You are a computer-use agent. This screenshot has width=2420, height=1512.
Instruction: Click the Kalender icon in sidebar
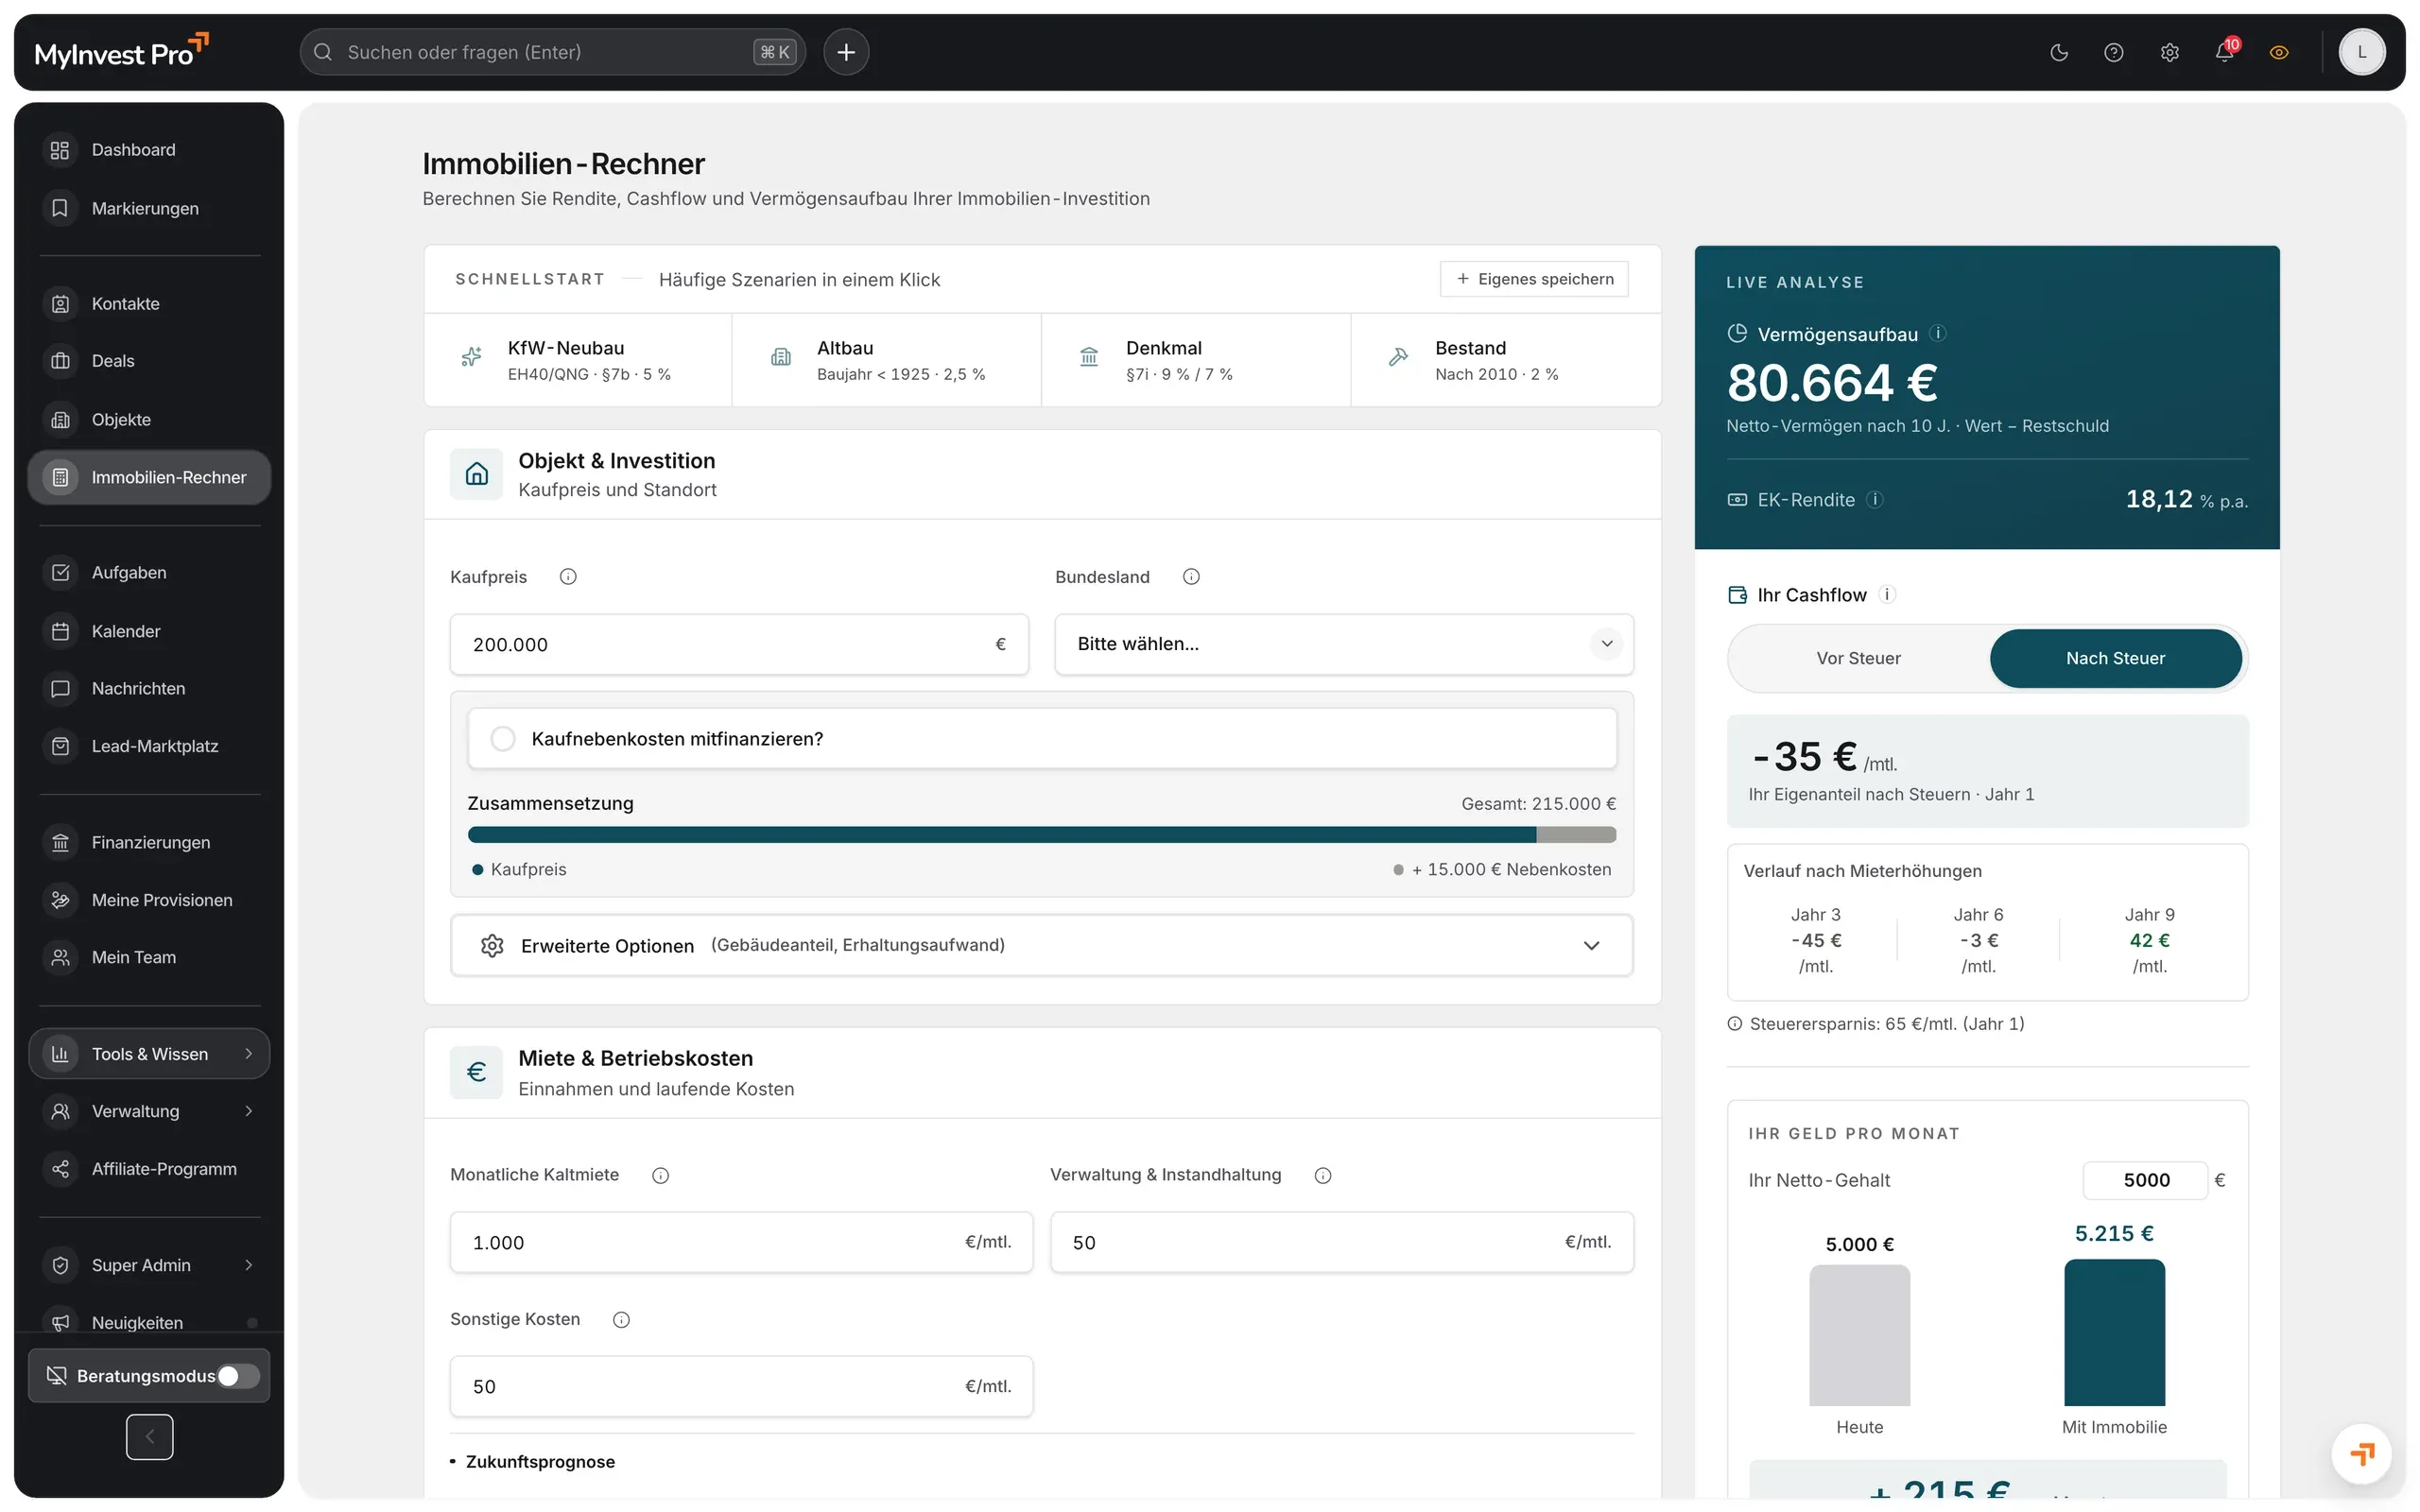pyautogui.click(x=60, y=631)
